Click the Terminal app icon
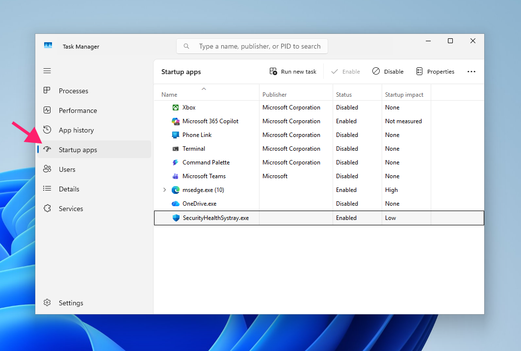Image resolution: width=521 pixels, height=351 pixels. [176, 149]
